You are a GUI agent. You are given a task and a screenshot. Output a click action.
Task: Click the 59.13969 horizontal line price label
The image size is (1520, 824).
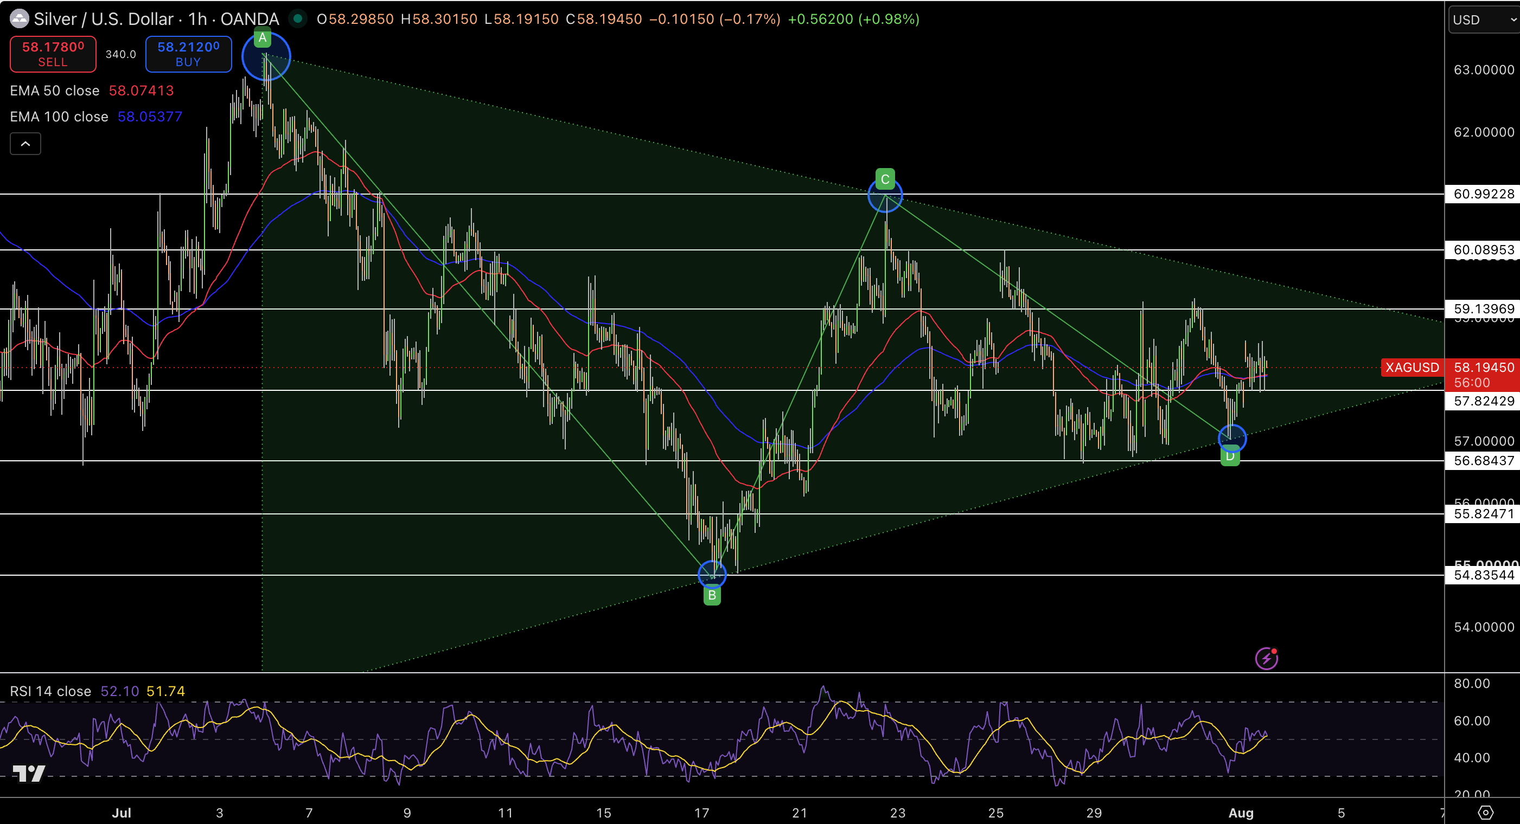coord(1484,308)
